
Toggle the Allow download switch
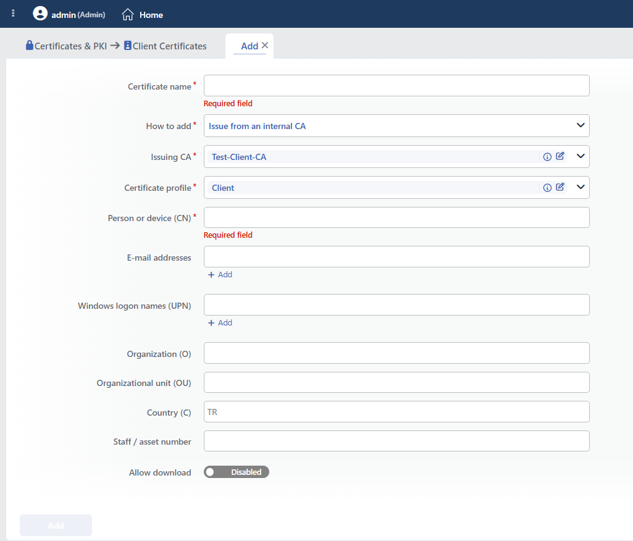[236, 472]
